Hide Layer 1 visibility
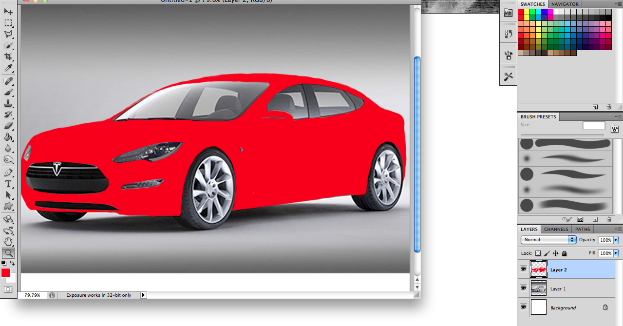 pyautogui.click(x=523, y=288)
